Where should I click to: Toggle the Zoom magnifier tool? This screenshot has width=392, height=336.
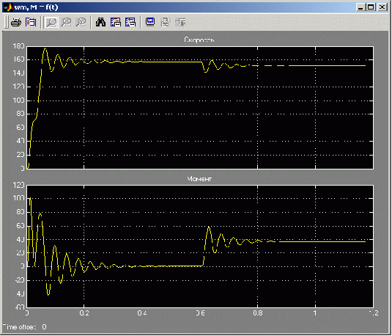[x=51, y=23]
